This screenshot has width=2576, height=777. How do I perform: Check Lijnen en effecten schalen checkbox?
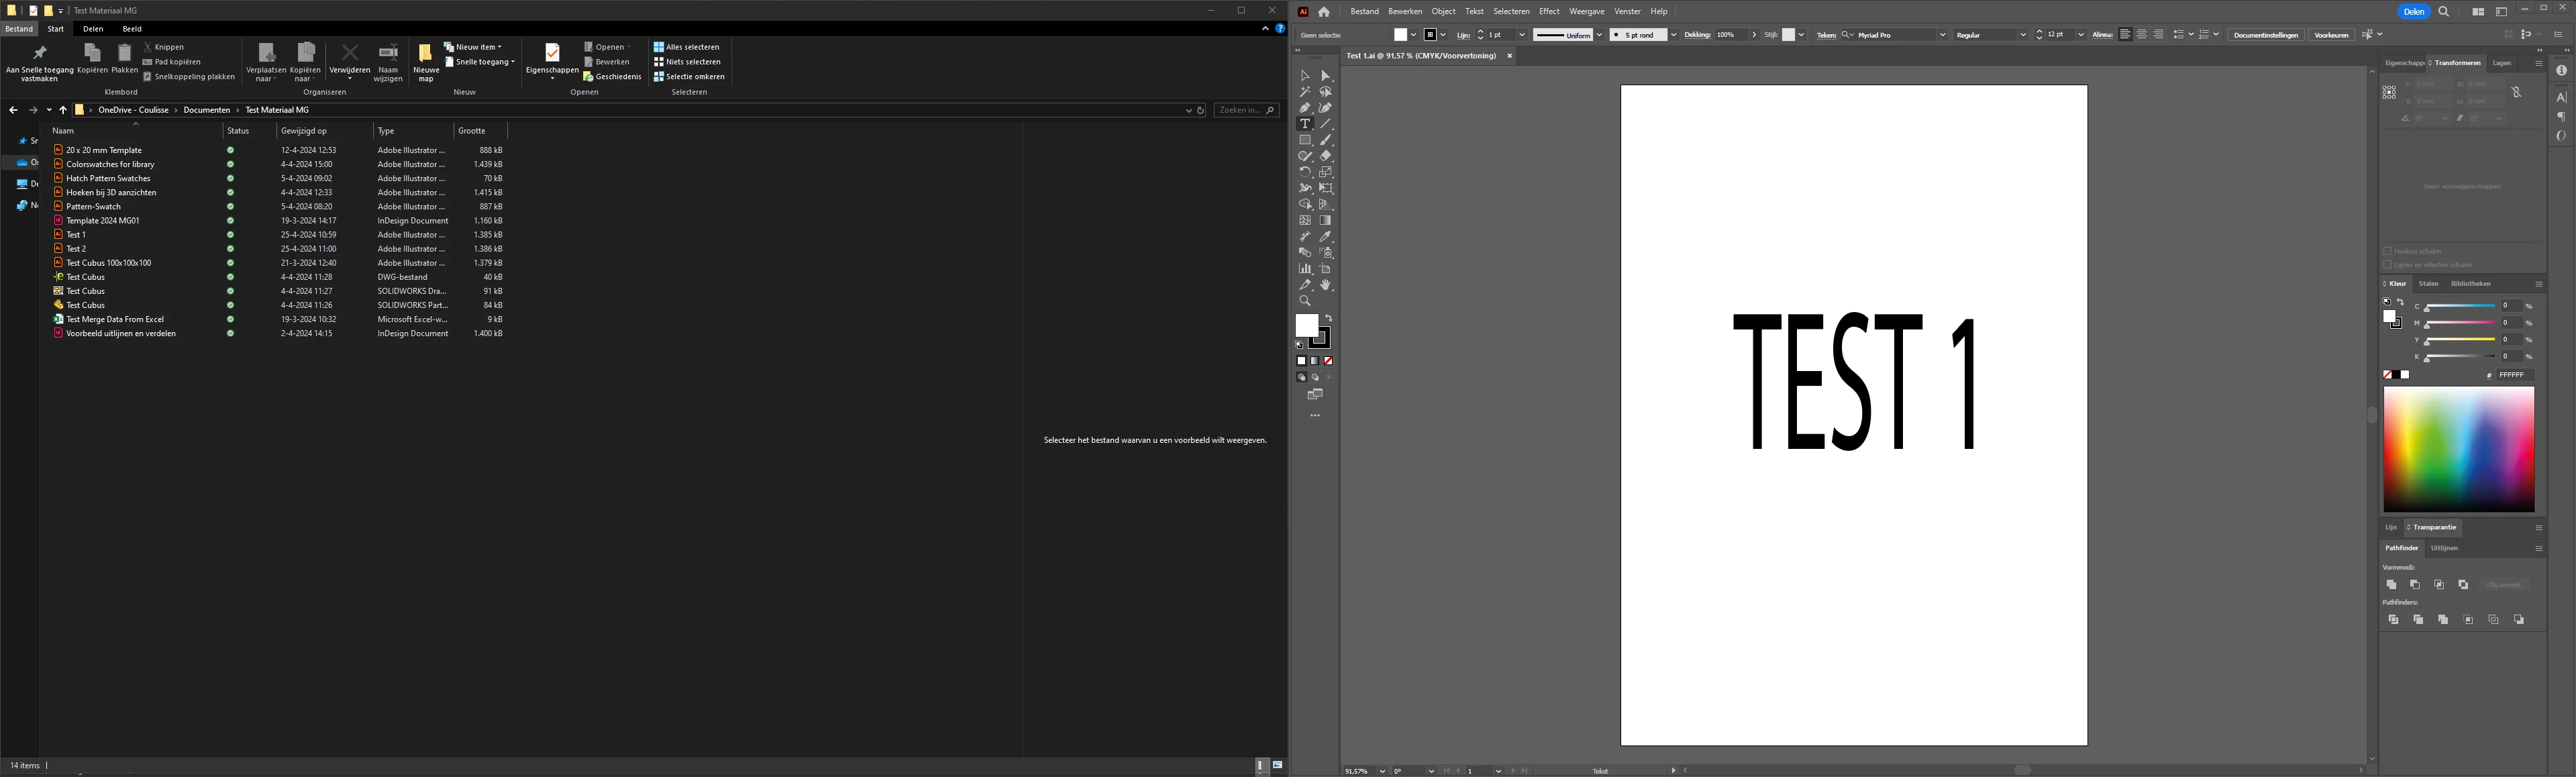(2388, 265)
